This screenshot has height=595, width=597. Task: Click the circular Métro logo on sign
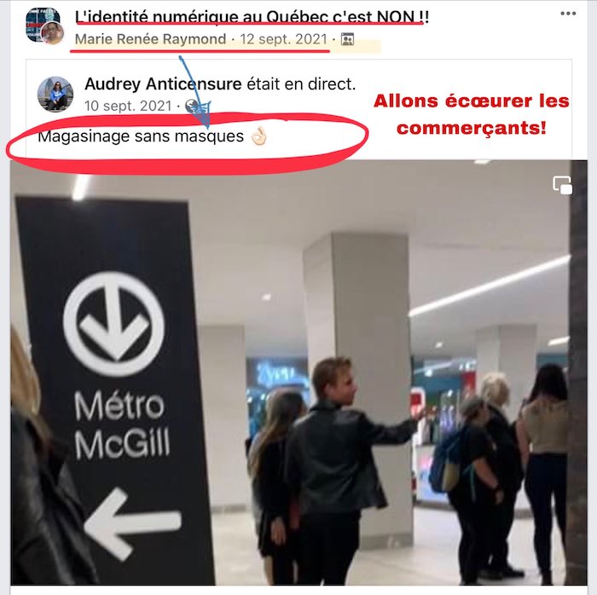[x=113, y=324]
